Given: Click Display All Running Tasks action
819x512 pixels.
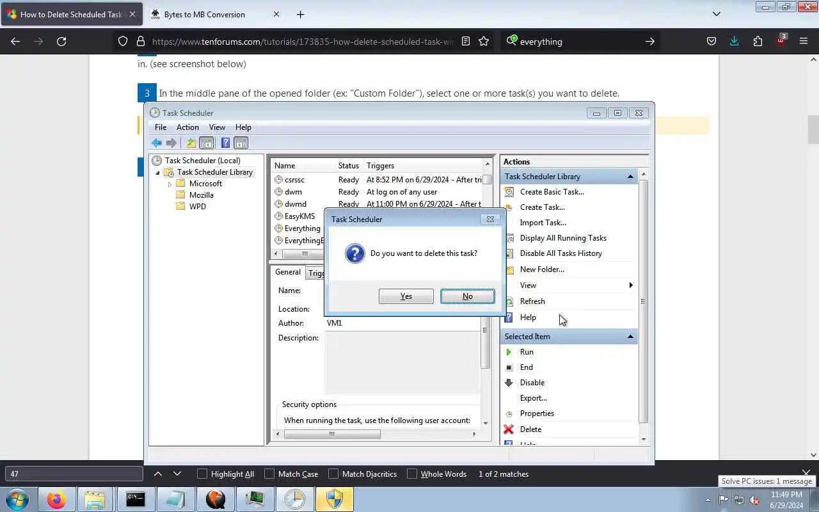Looking at the screenshot, I should [563, 237].
